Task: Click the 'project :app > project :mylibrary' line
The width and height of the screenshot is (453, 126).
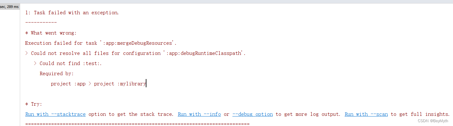Action: 98,84
